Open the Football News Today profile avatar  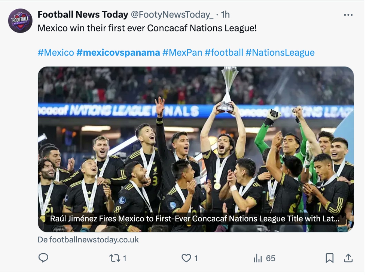[20, 21]
